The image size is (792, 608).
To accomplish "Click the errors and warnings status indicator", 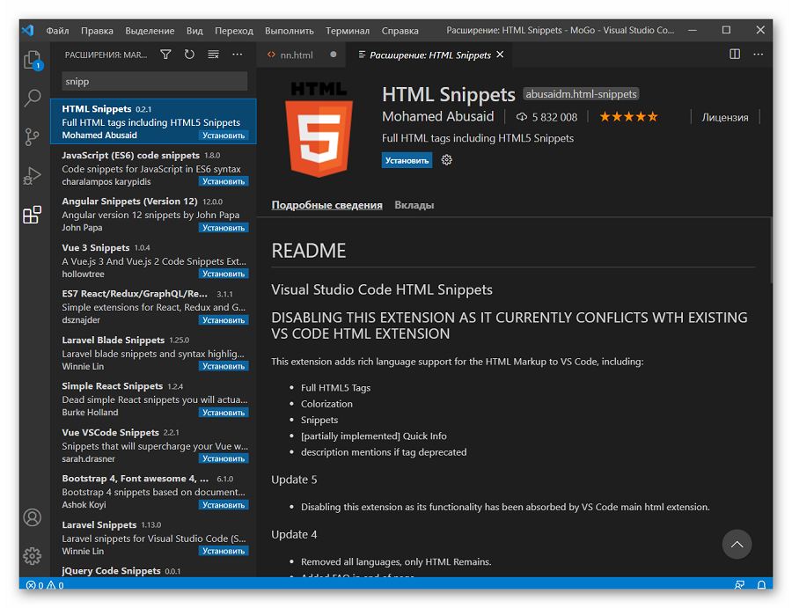I will (45, 585).
